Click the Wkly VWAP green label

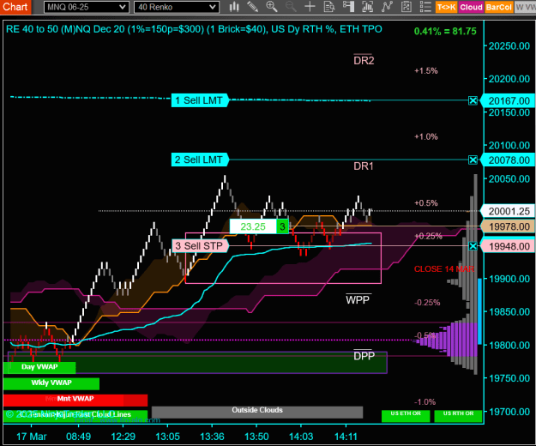pos(51,383)
